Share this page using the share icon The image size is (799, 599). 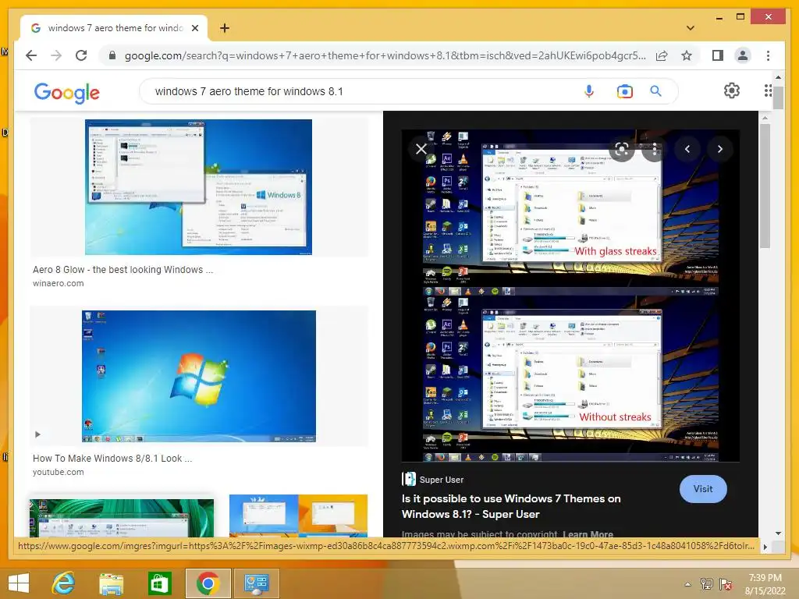[x=662, y=55]
